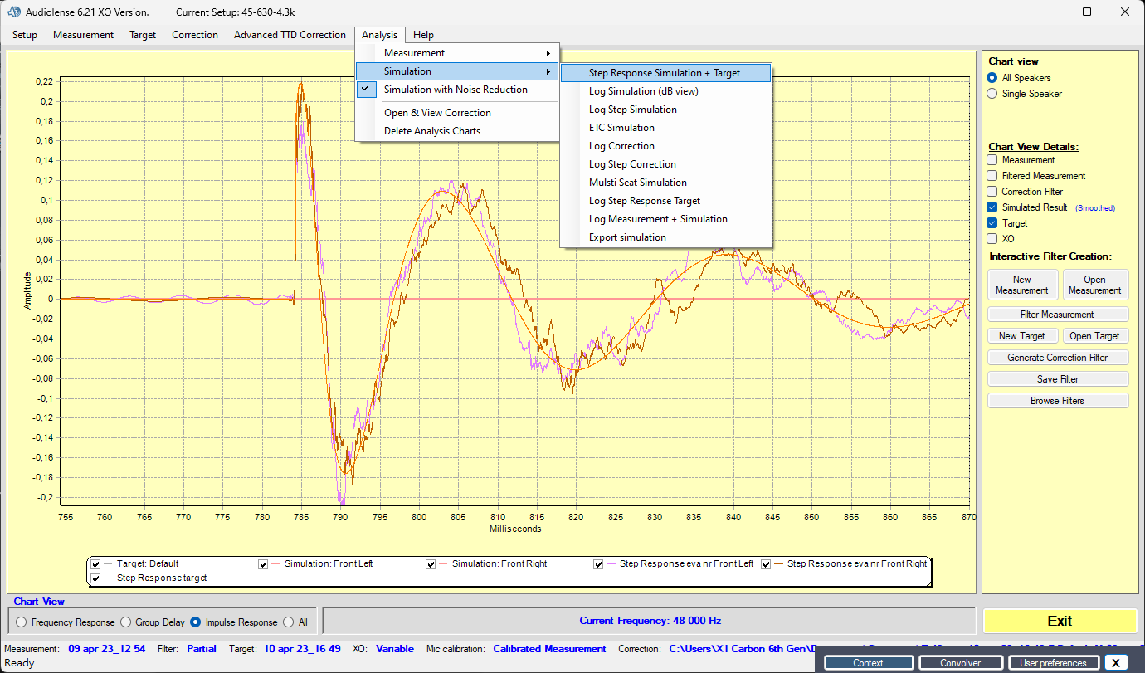This screenshot has height=673, width=1145.
Task: Select Log Step Simulation
Action: click(x=666, y=110)
